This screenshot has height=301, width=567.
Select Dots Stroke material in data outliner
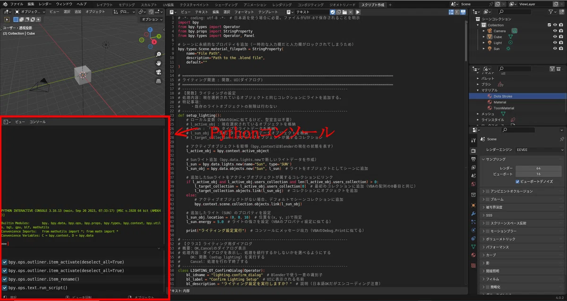[503, 96]
